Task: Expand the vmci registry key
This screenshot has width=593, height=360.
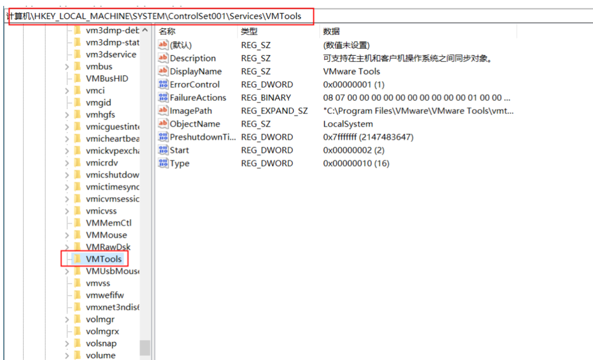Action: 67,91
